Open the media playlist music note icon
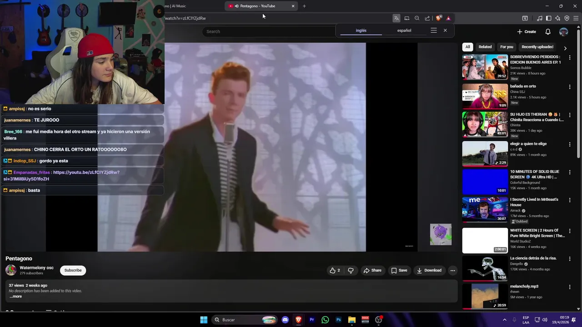Viewport: 582px width, 327px height. [540, 18]
